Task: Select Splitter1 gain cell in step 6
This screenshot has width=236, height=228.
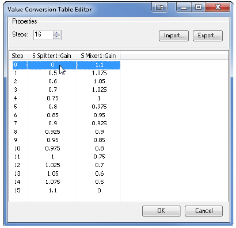Action: coord(52,115)
